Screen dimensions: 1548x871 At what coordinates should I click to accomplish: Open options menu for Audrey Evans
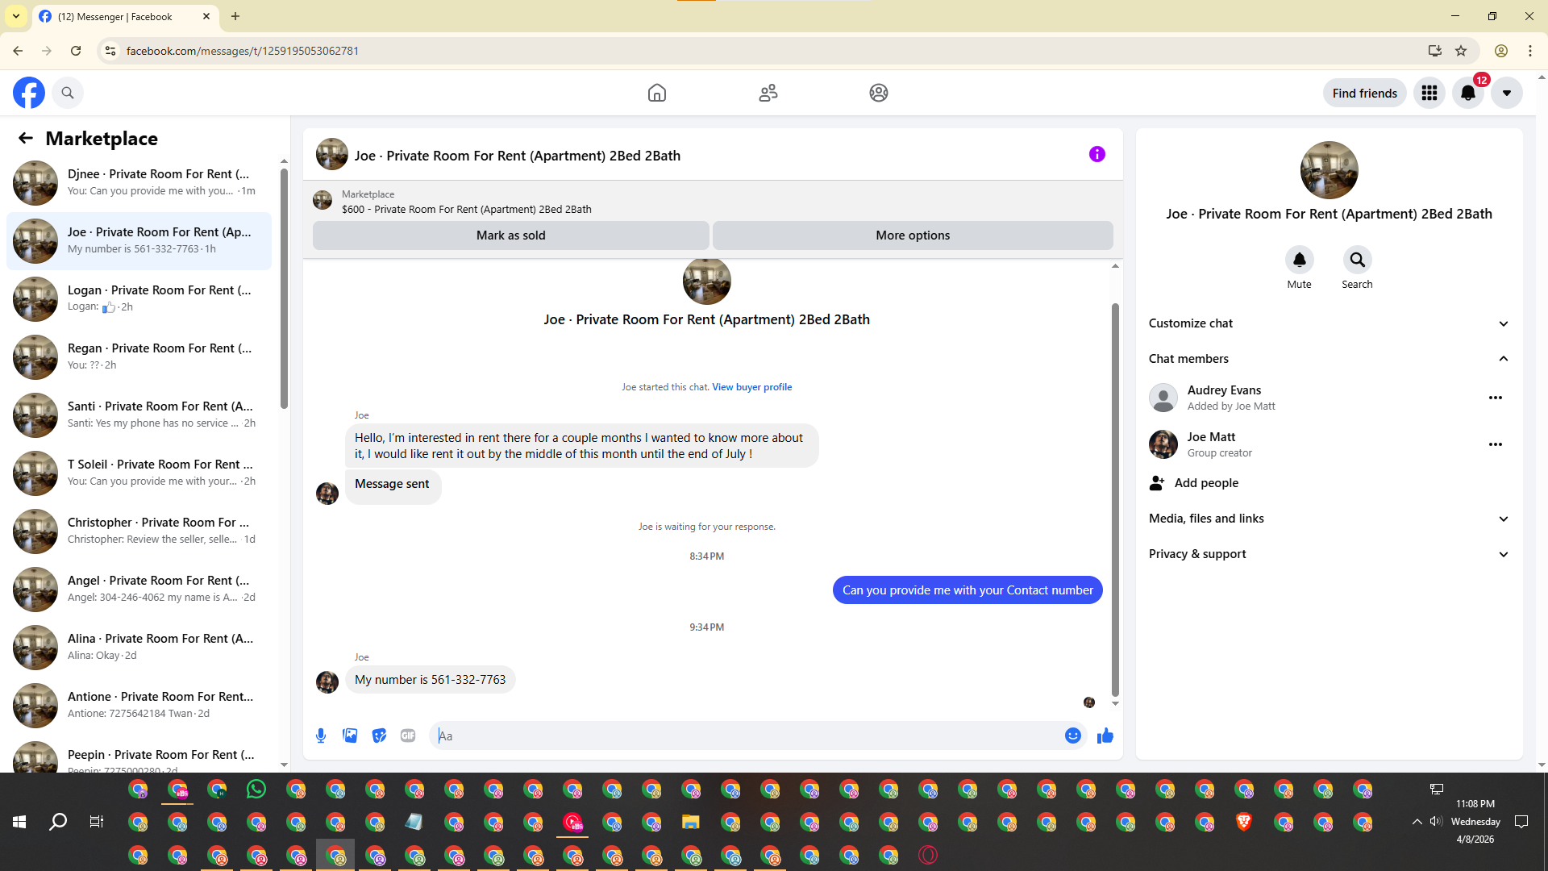click(1495, 398)
